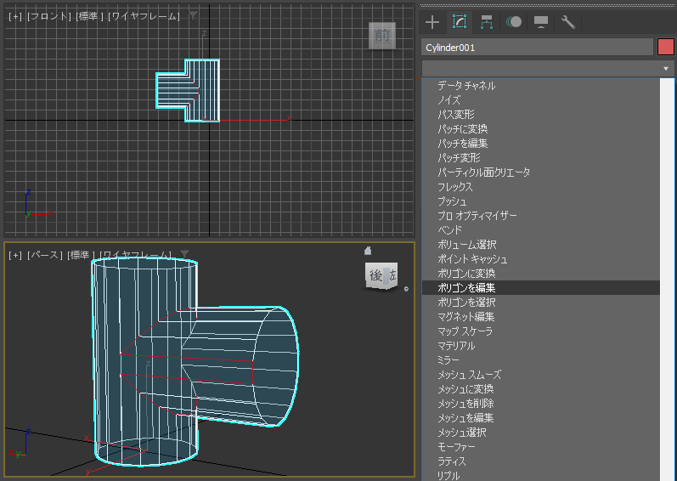Click the perspective viewport ViewCube 後 face
This screenshot has height=481, width=677.
(376, 275)
